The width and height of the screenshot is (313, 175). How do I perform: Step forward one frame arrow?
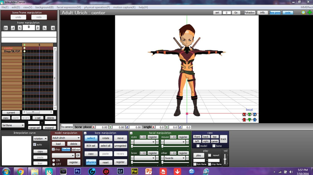click(38, 28)
